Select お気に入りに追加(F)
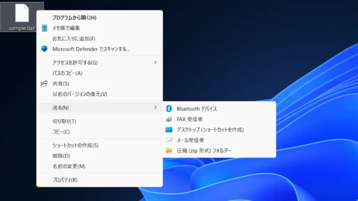The width and height of the screenshot is (358, 201). [100, 38]
